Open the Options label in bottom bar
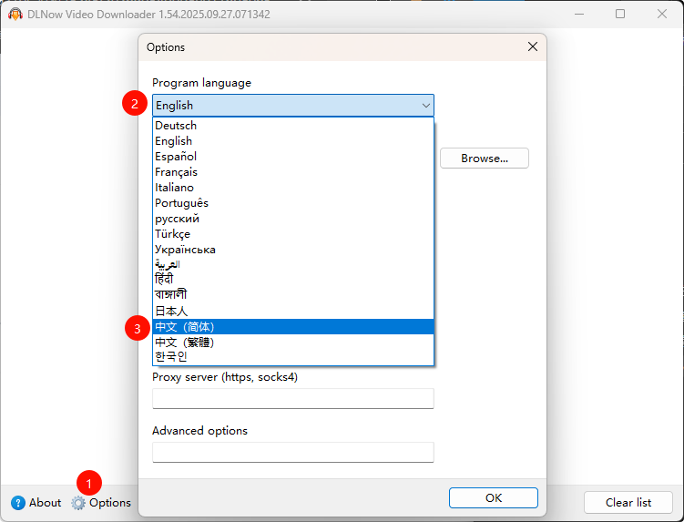684x522 pixels. pos(110,503)
